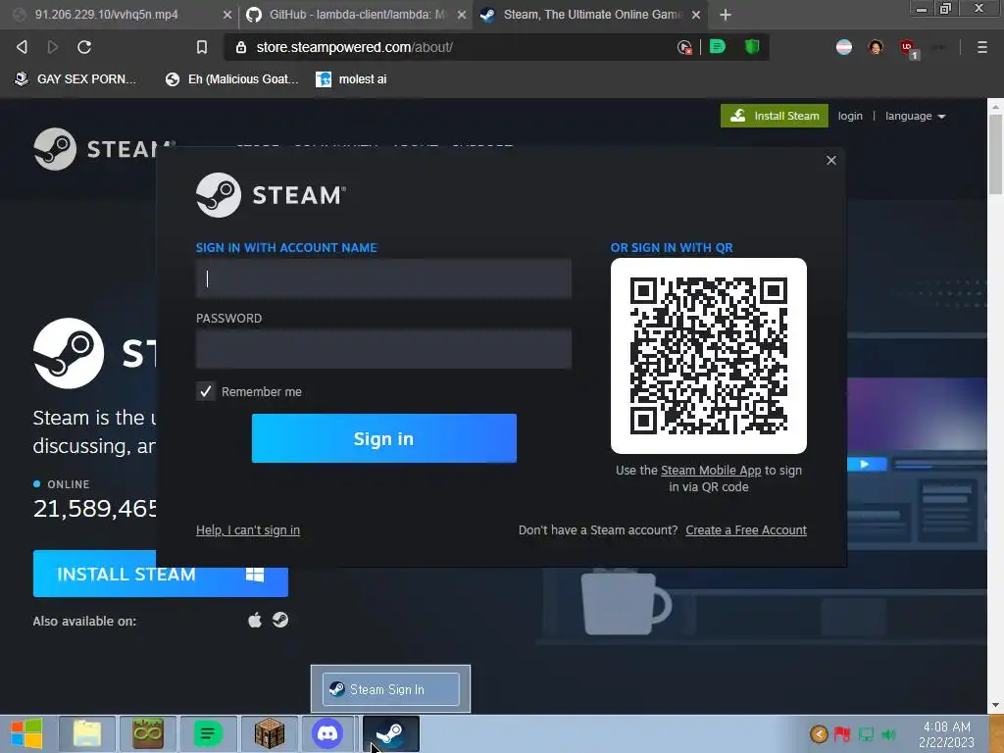
Task: Open the 'molest ai' bookmark
Action: [x=352, y=79]
